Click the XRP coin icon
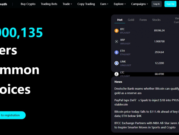This screenshot has width=179, height=135. click(x=116, y=41)
